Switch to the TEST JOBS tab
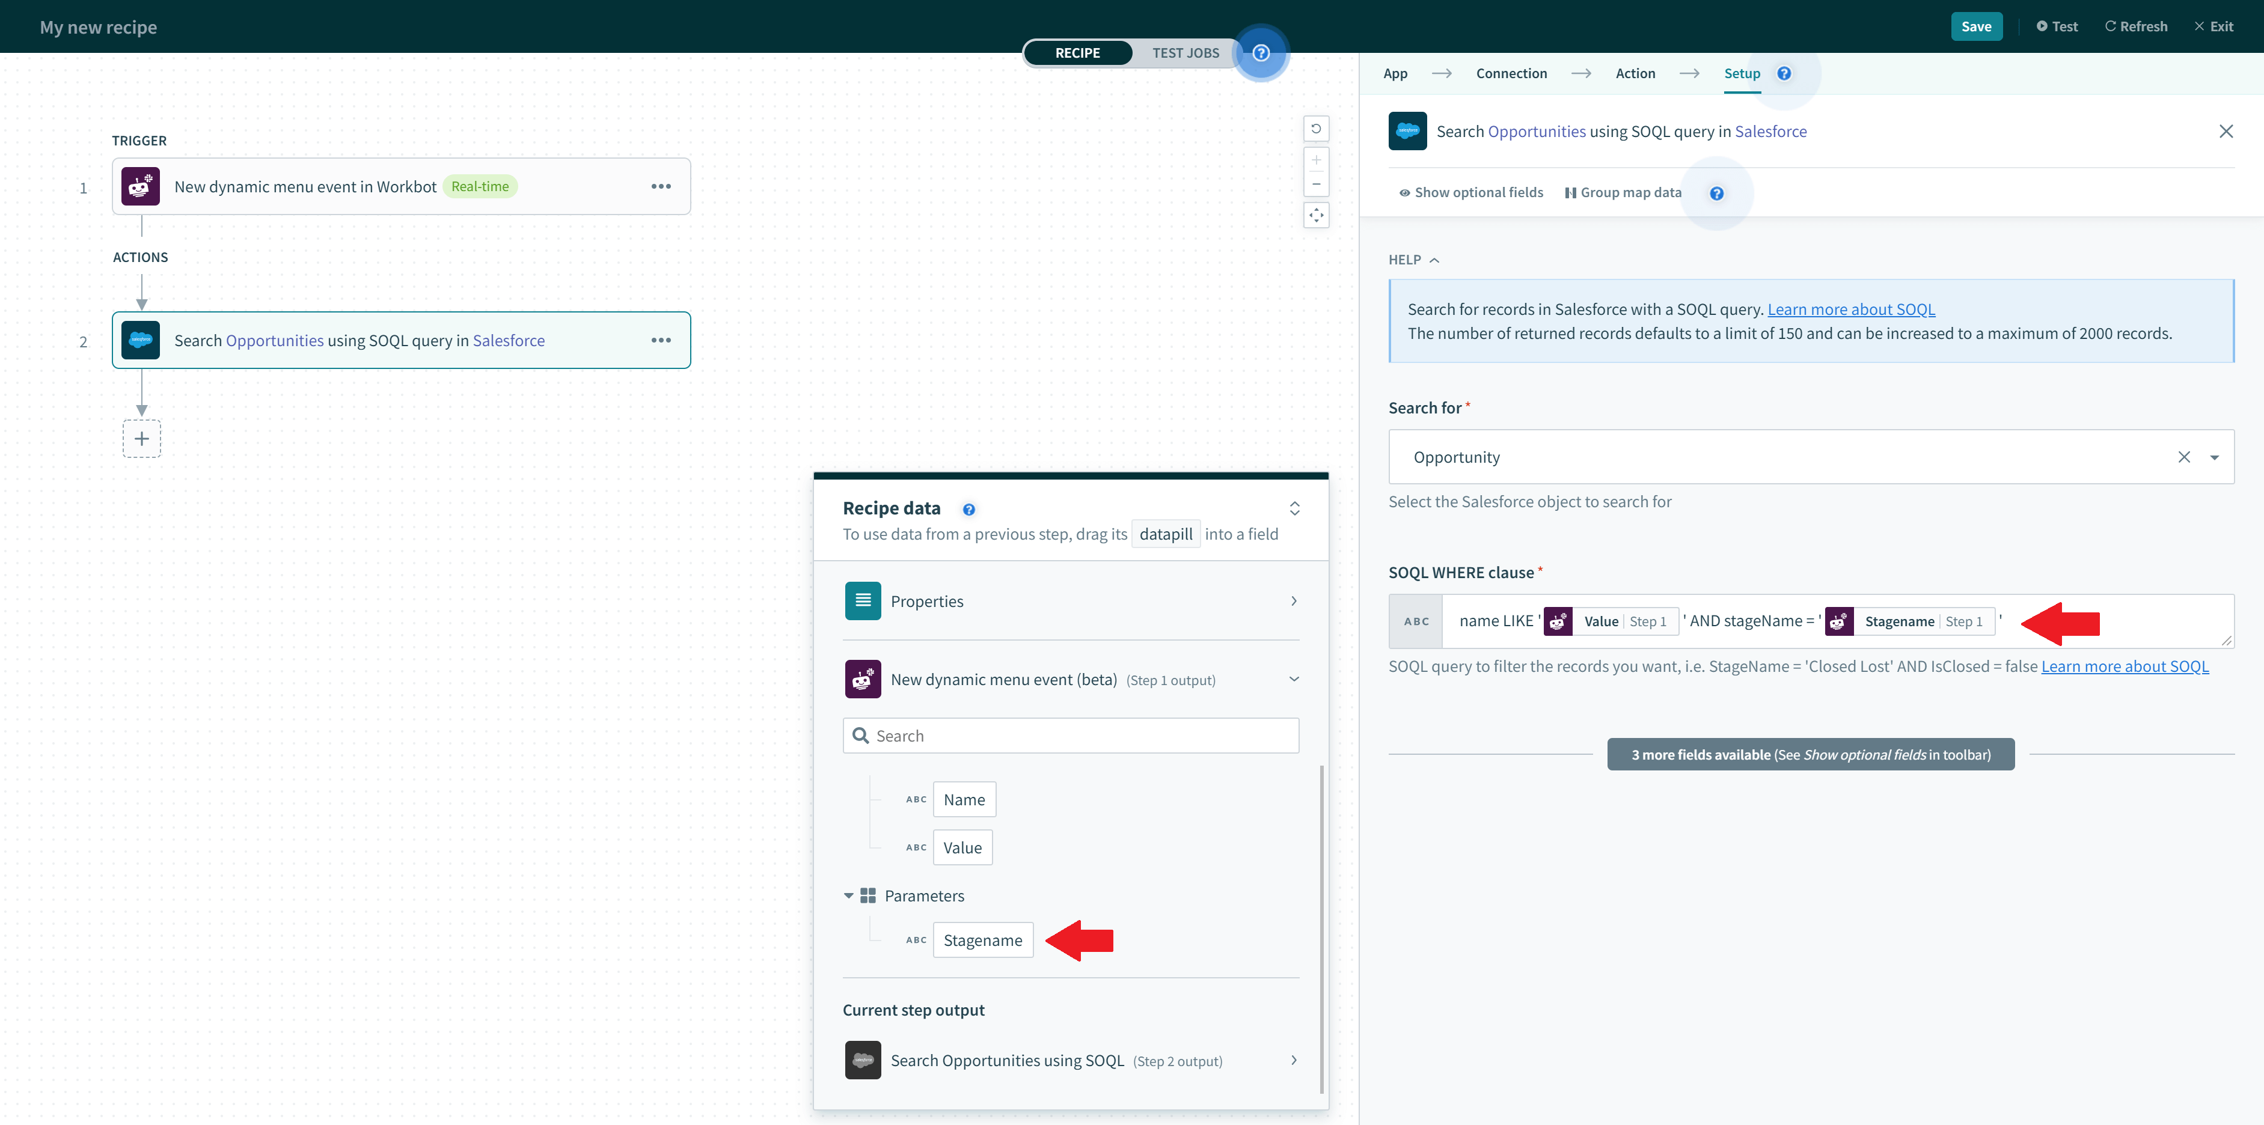Screen dimensions: 2264x1125 click(1186, 53)
